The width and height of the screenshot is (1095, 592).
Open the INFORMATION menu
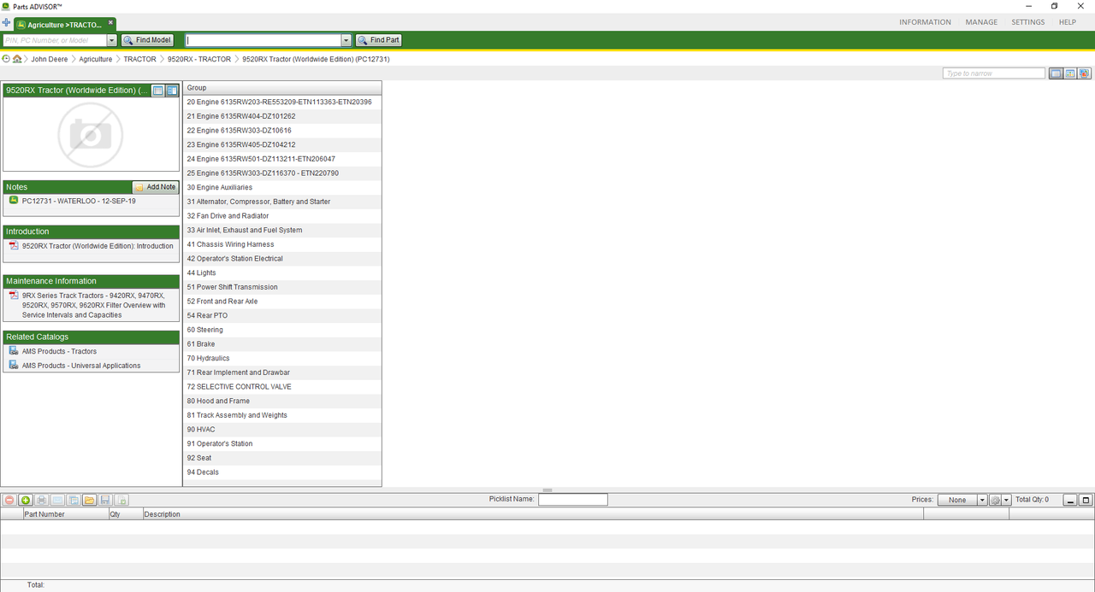[925, 22]
